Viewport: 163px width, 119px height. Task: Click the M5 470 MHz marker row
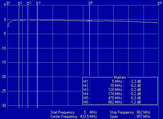point(112,98)
